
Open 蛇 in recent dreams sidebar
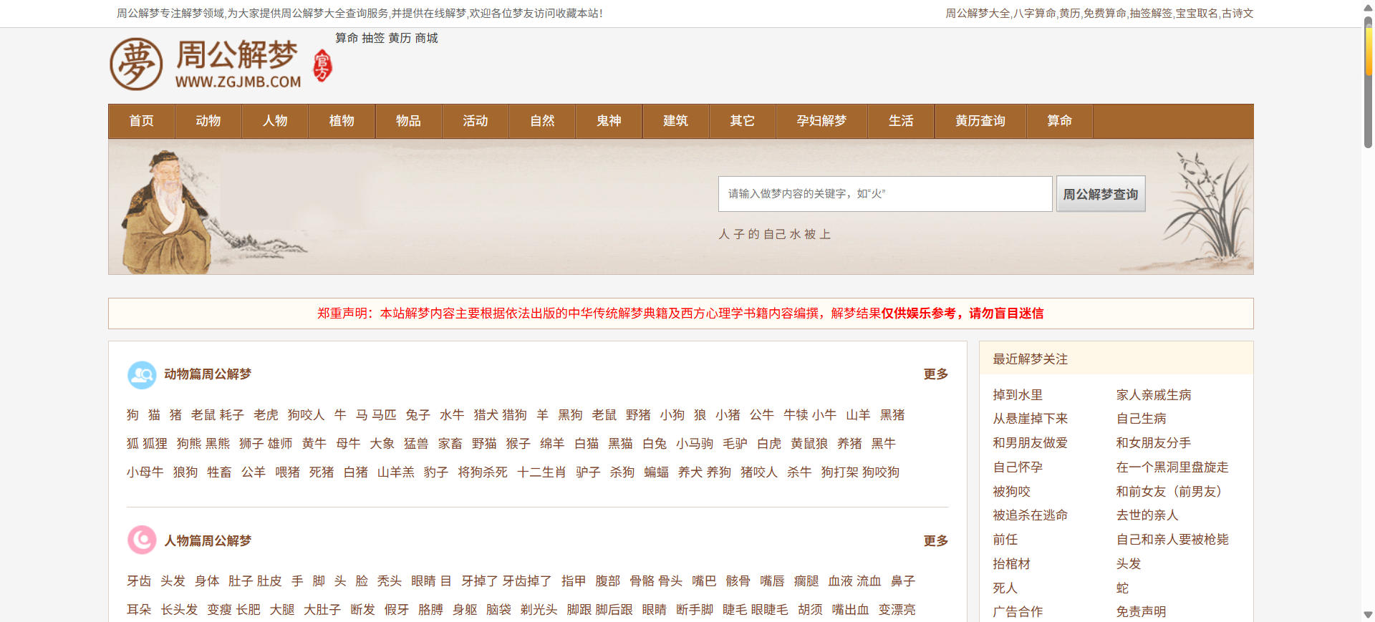pyautogui.click(x=1122, y=588)
